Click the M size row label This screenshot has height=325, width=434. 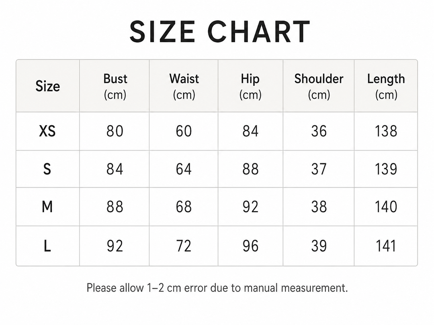click(47, 207)
